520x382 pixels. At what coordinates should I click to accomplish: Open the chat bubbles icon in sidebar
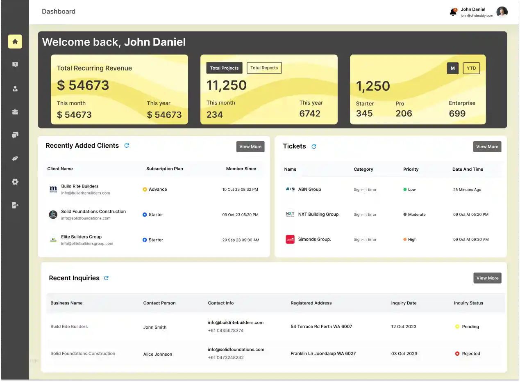point(15,135)
